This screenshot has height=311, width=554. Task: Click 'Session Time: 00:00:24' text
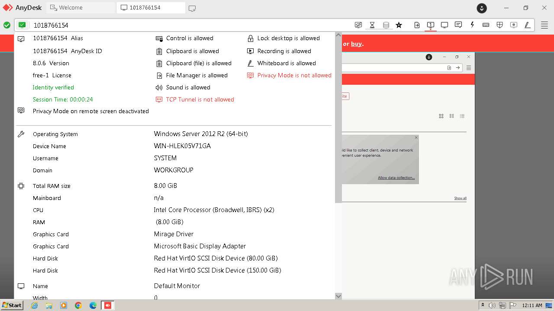point(63,99)
